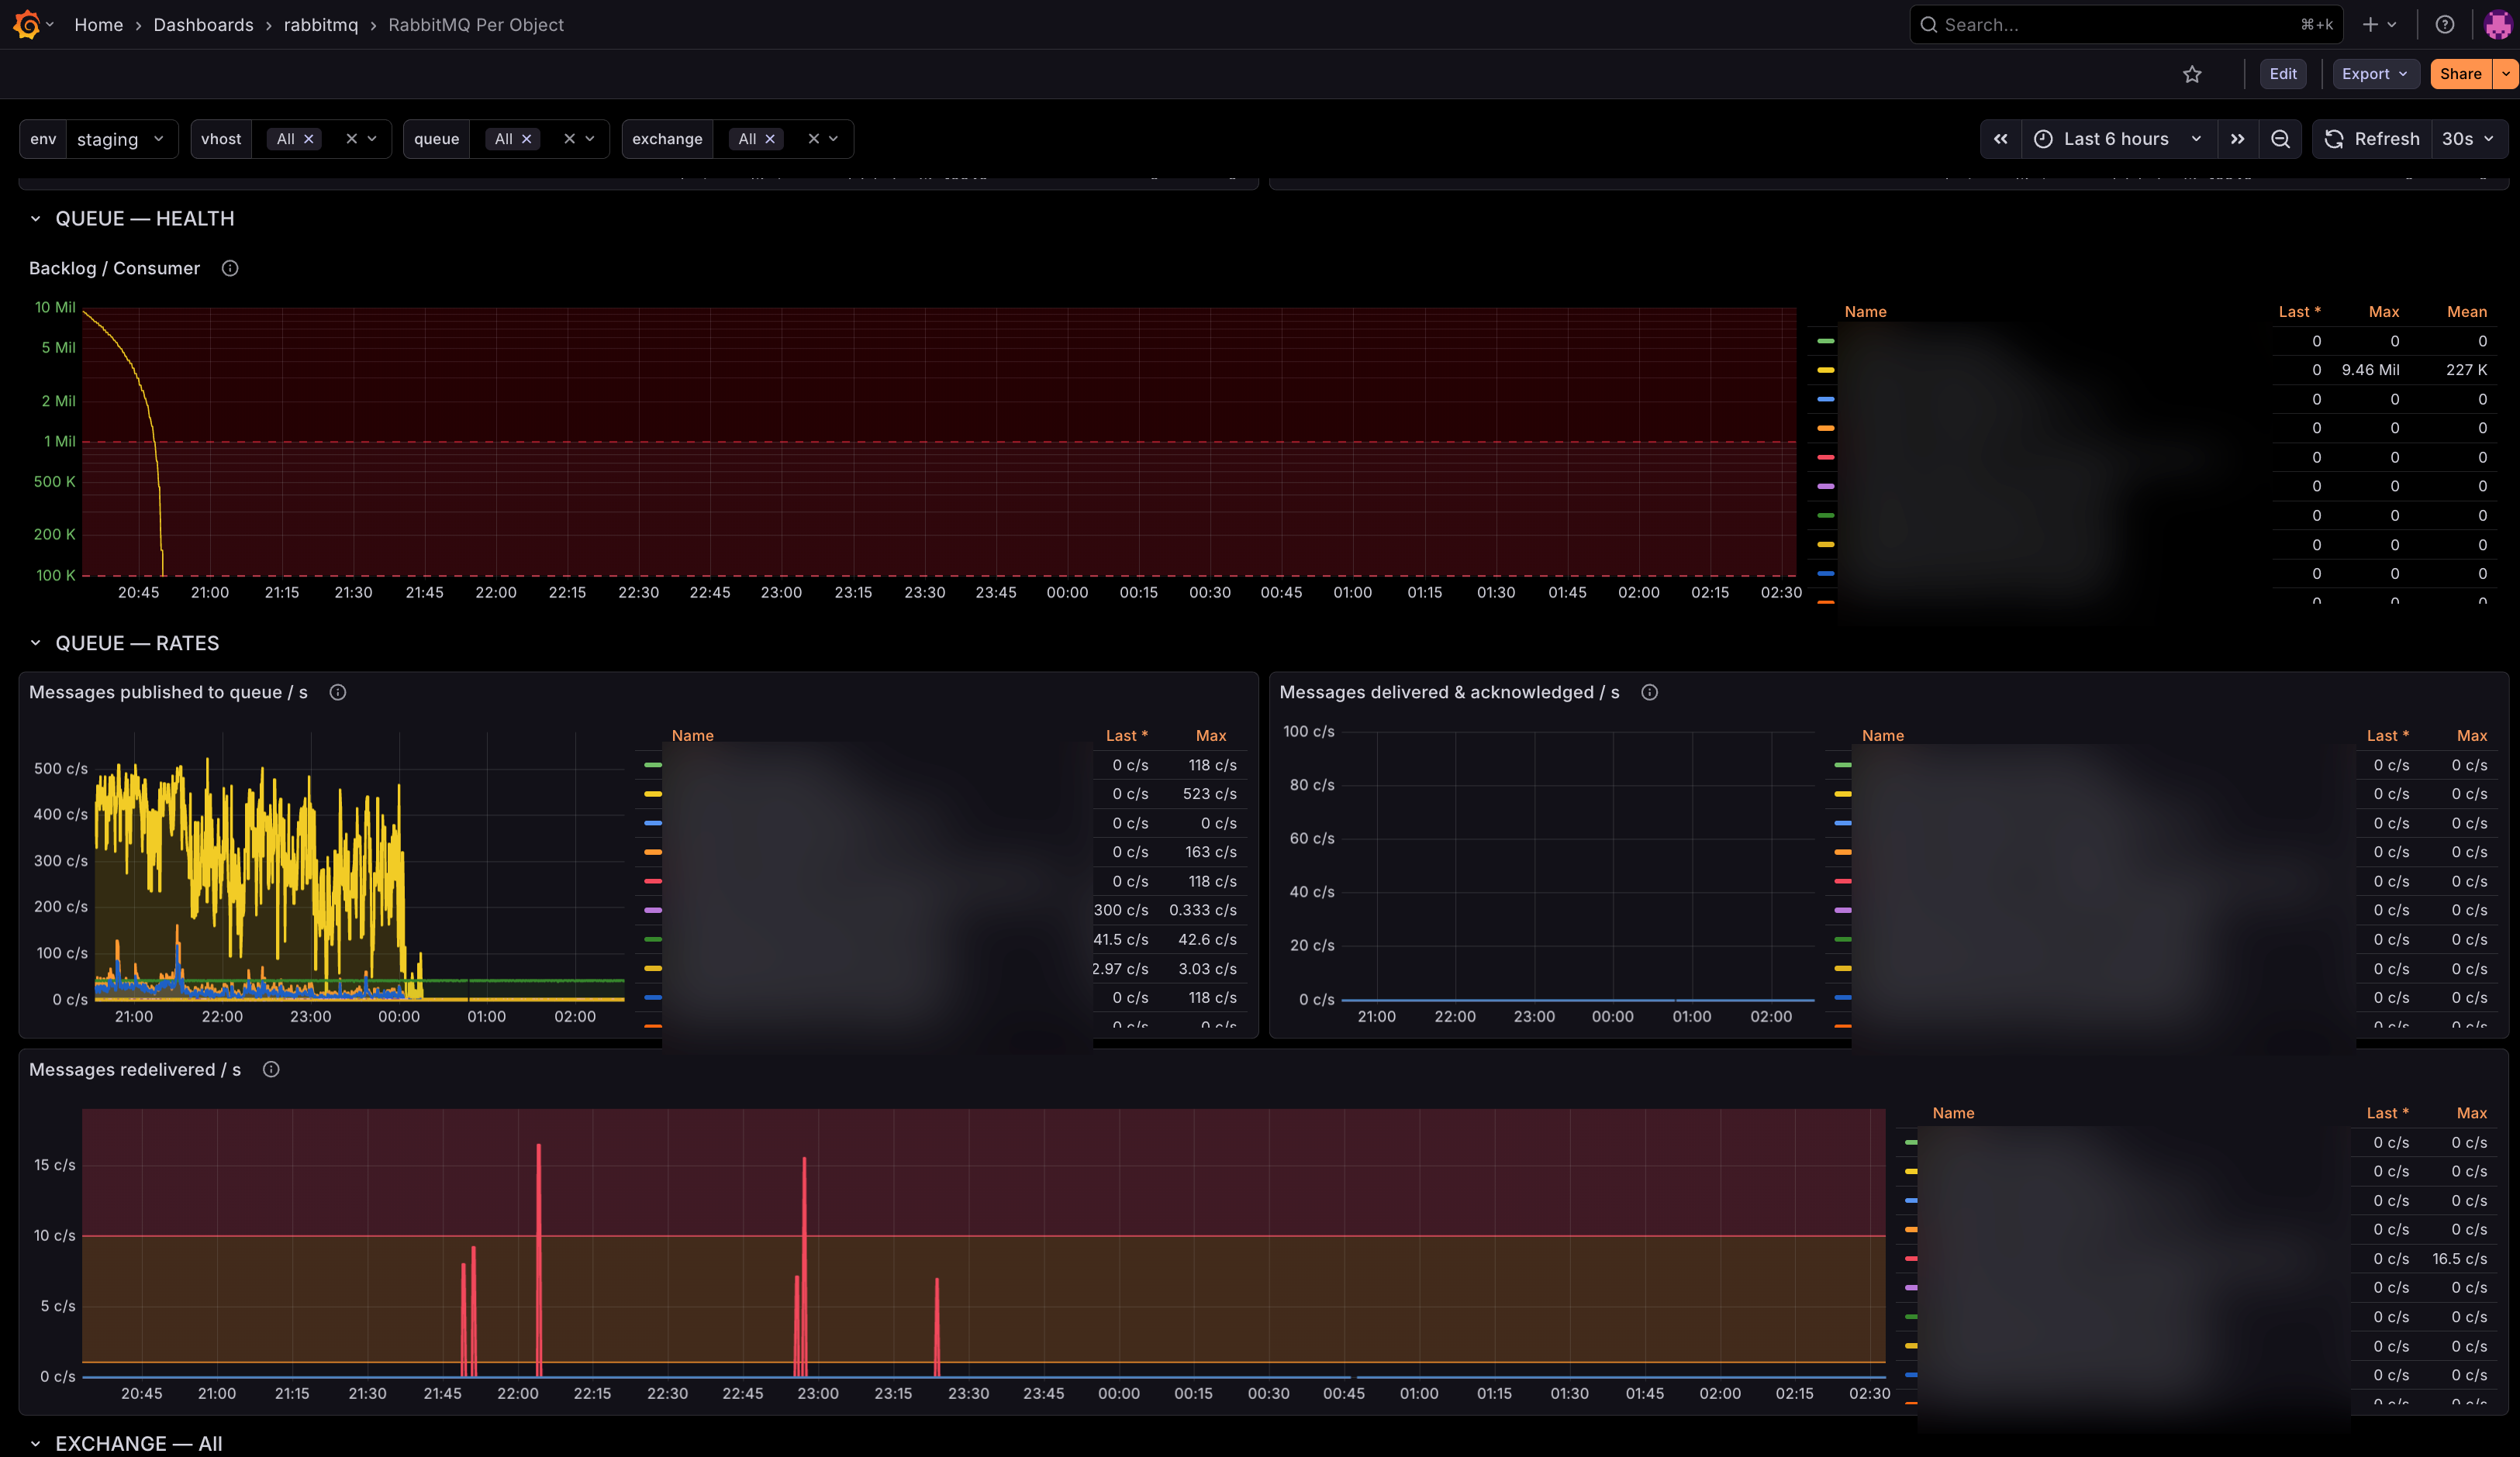The image size is (2520, 1457).
Task: Sort delivered & acknowledged legend by Name header
Action: [x=1883, y=735]
